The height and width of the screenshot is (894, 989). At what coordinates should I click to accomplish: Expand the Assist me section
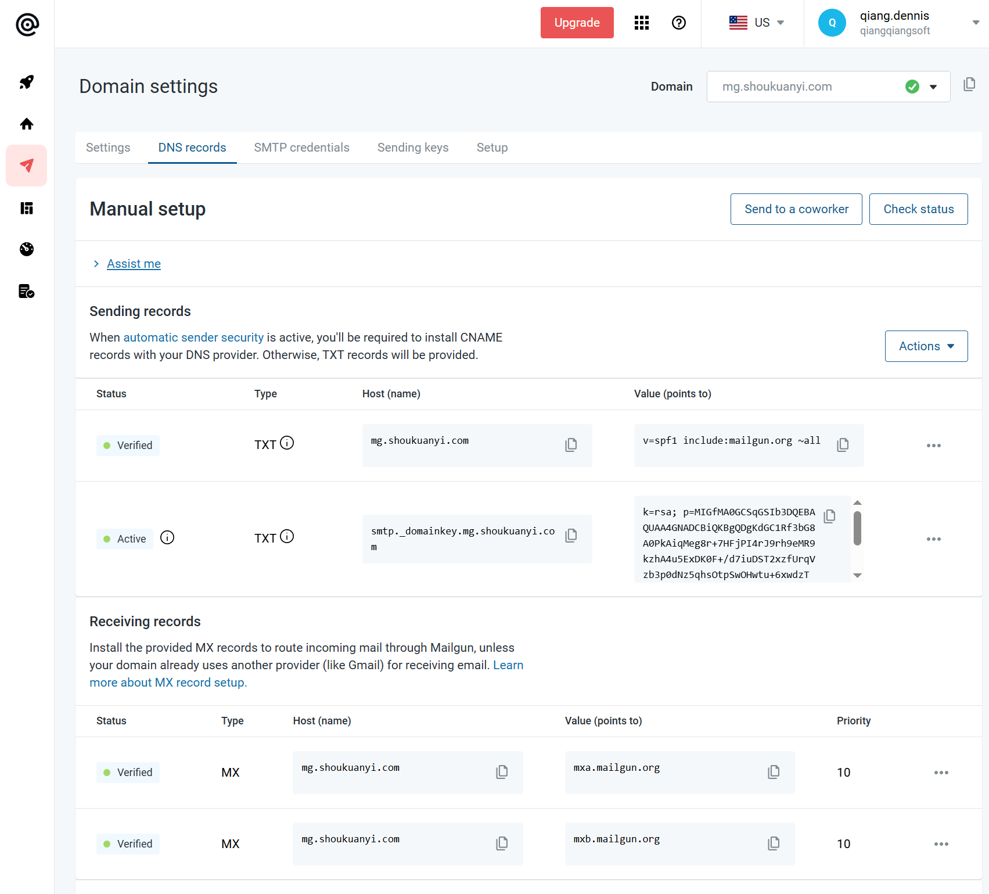(134, 264)
